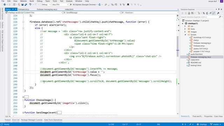Switch to the firebase-messaging-sw.js tab
The height and width of the screenshot is (126, 224).
[47, 9]
